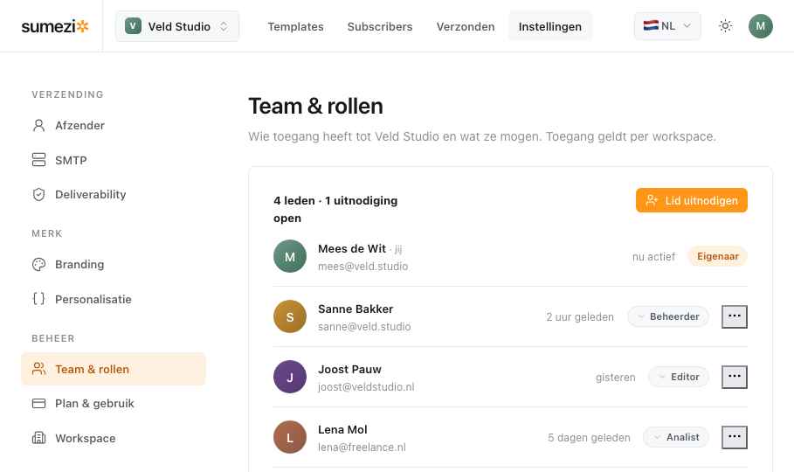Select Team & rollen in sidebar
The width and height of the screenshot is (794, 472).
[x=114, y=369]
